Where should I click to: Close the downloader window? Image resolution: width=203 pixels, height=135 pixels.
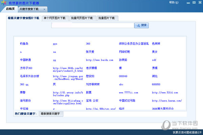(x=200, y=2)
